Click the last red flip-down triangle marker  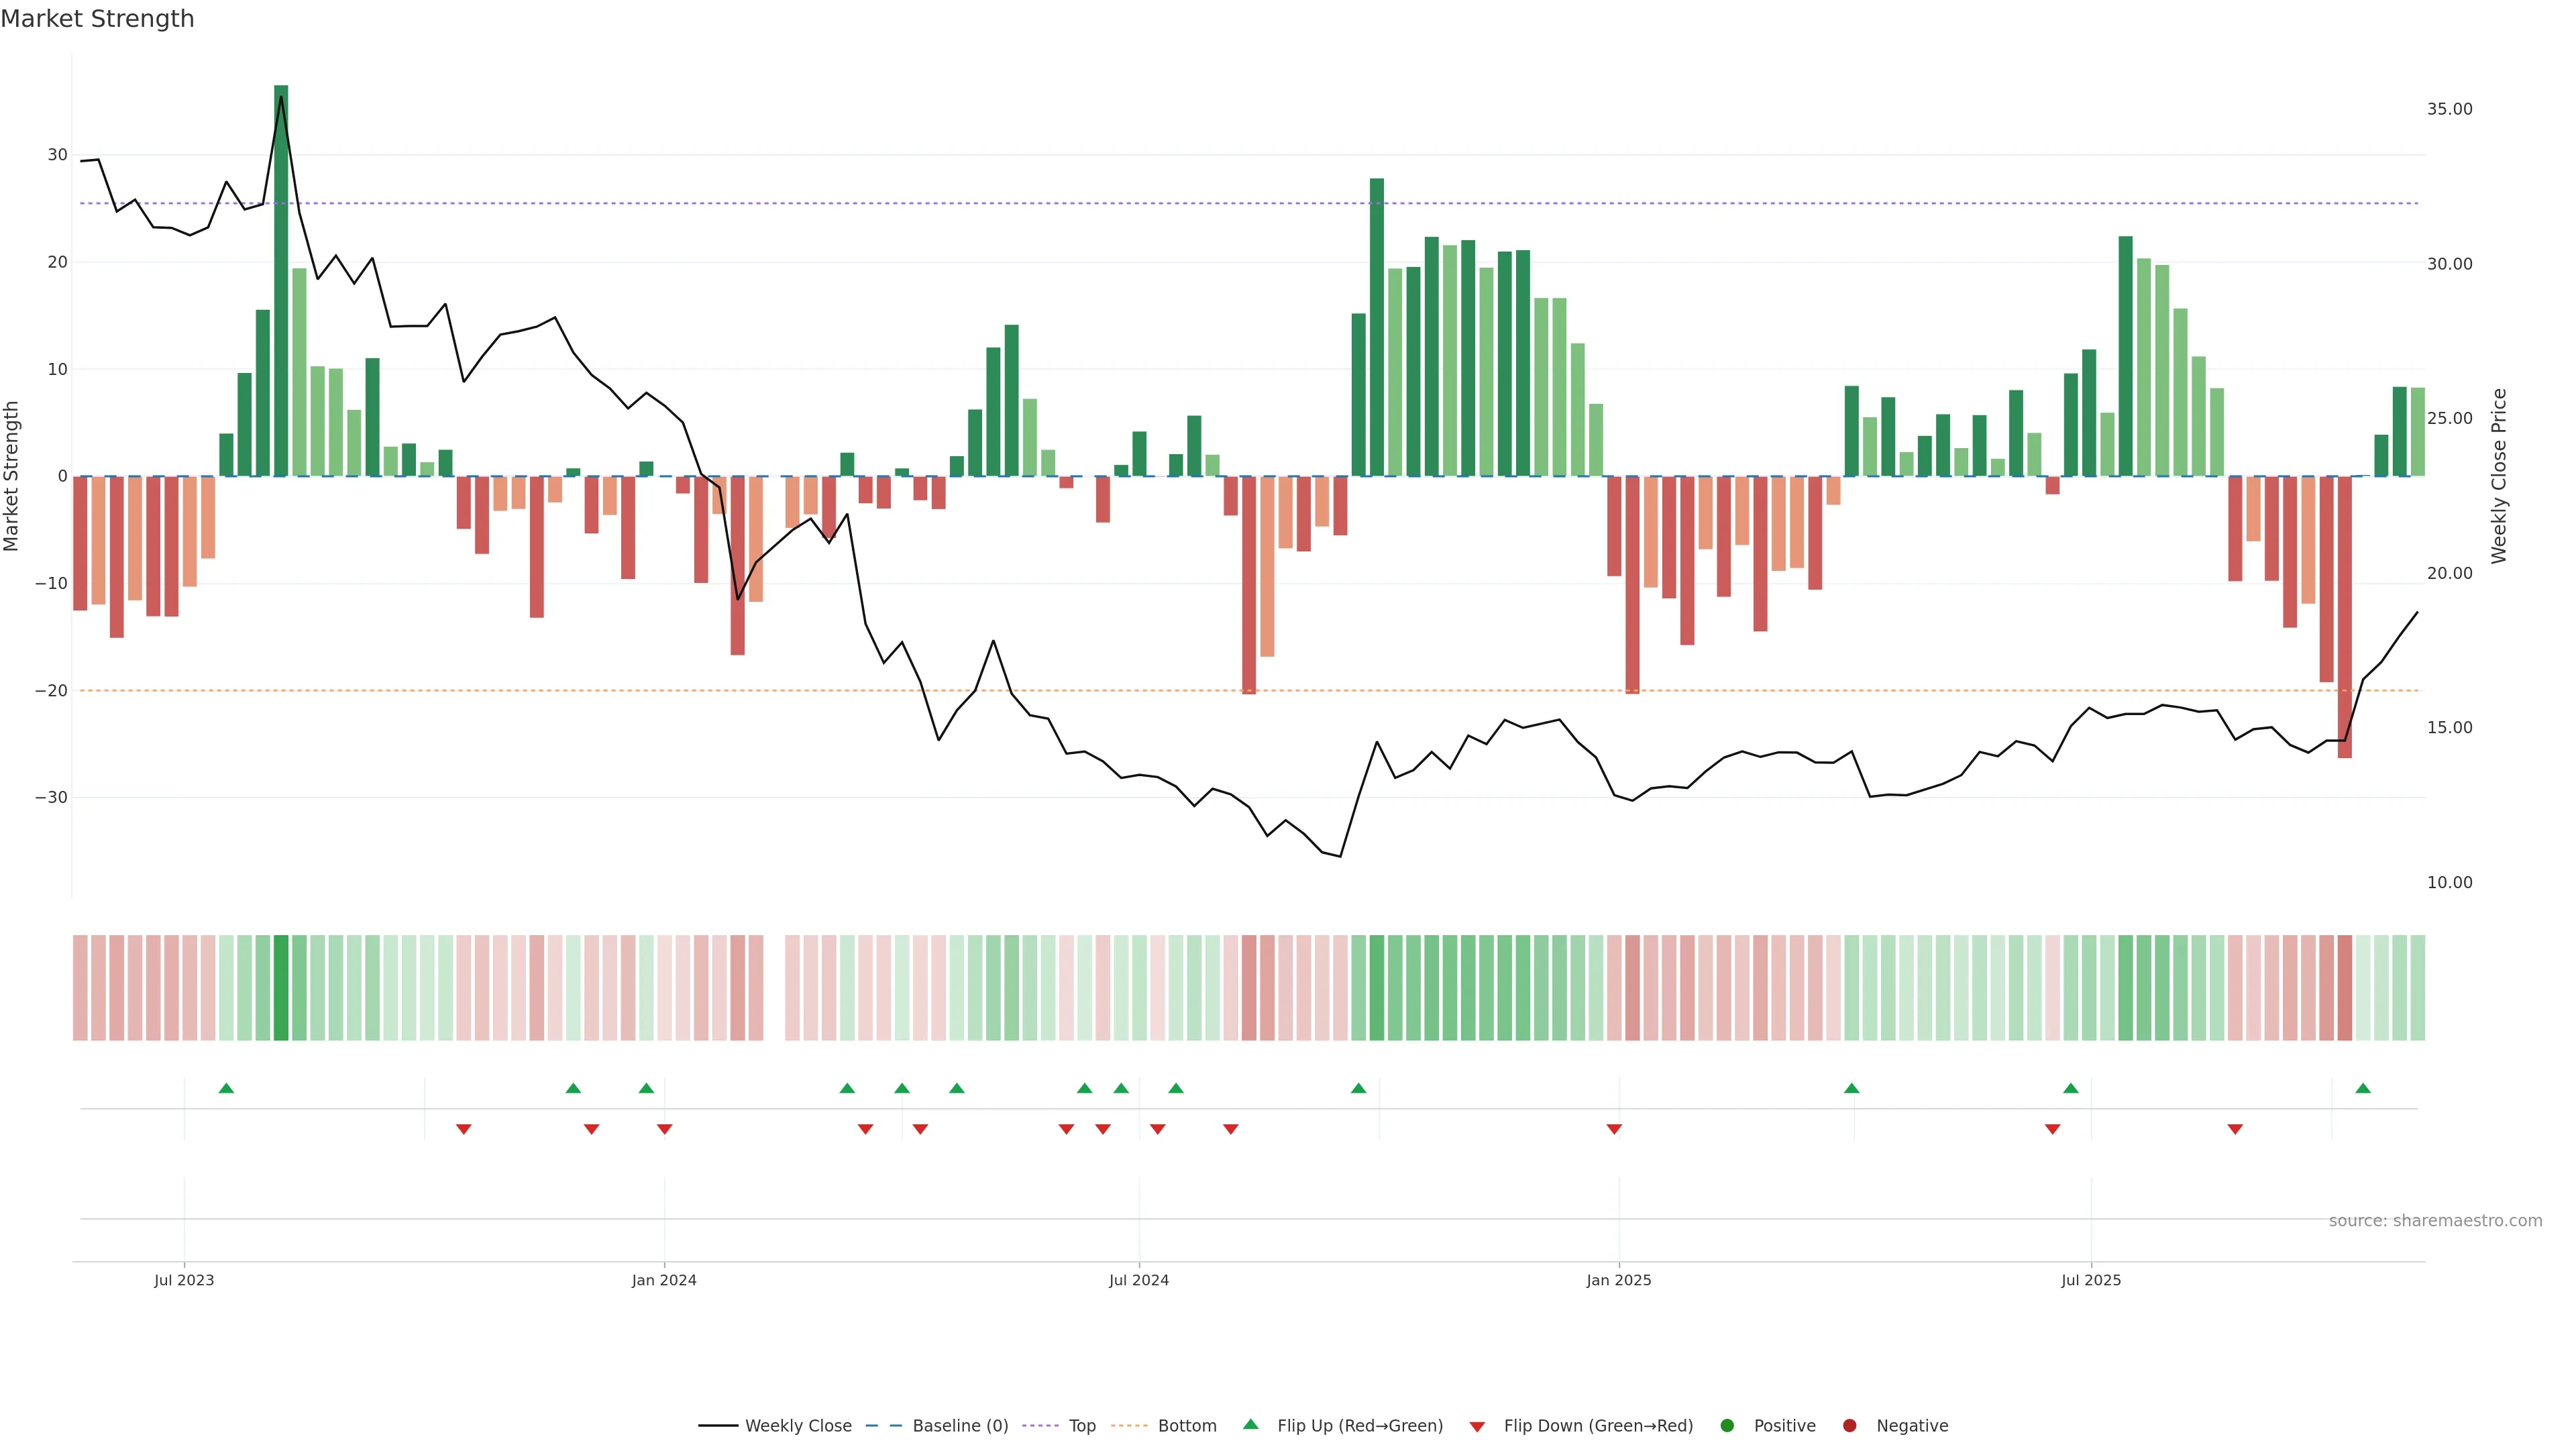click(2235, 1129)
